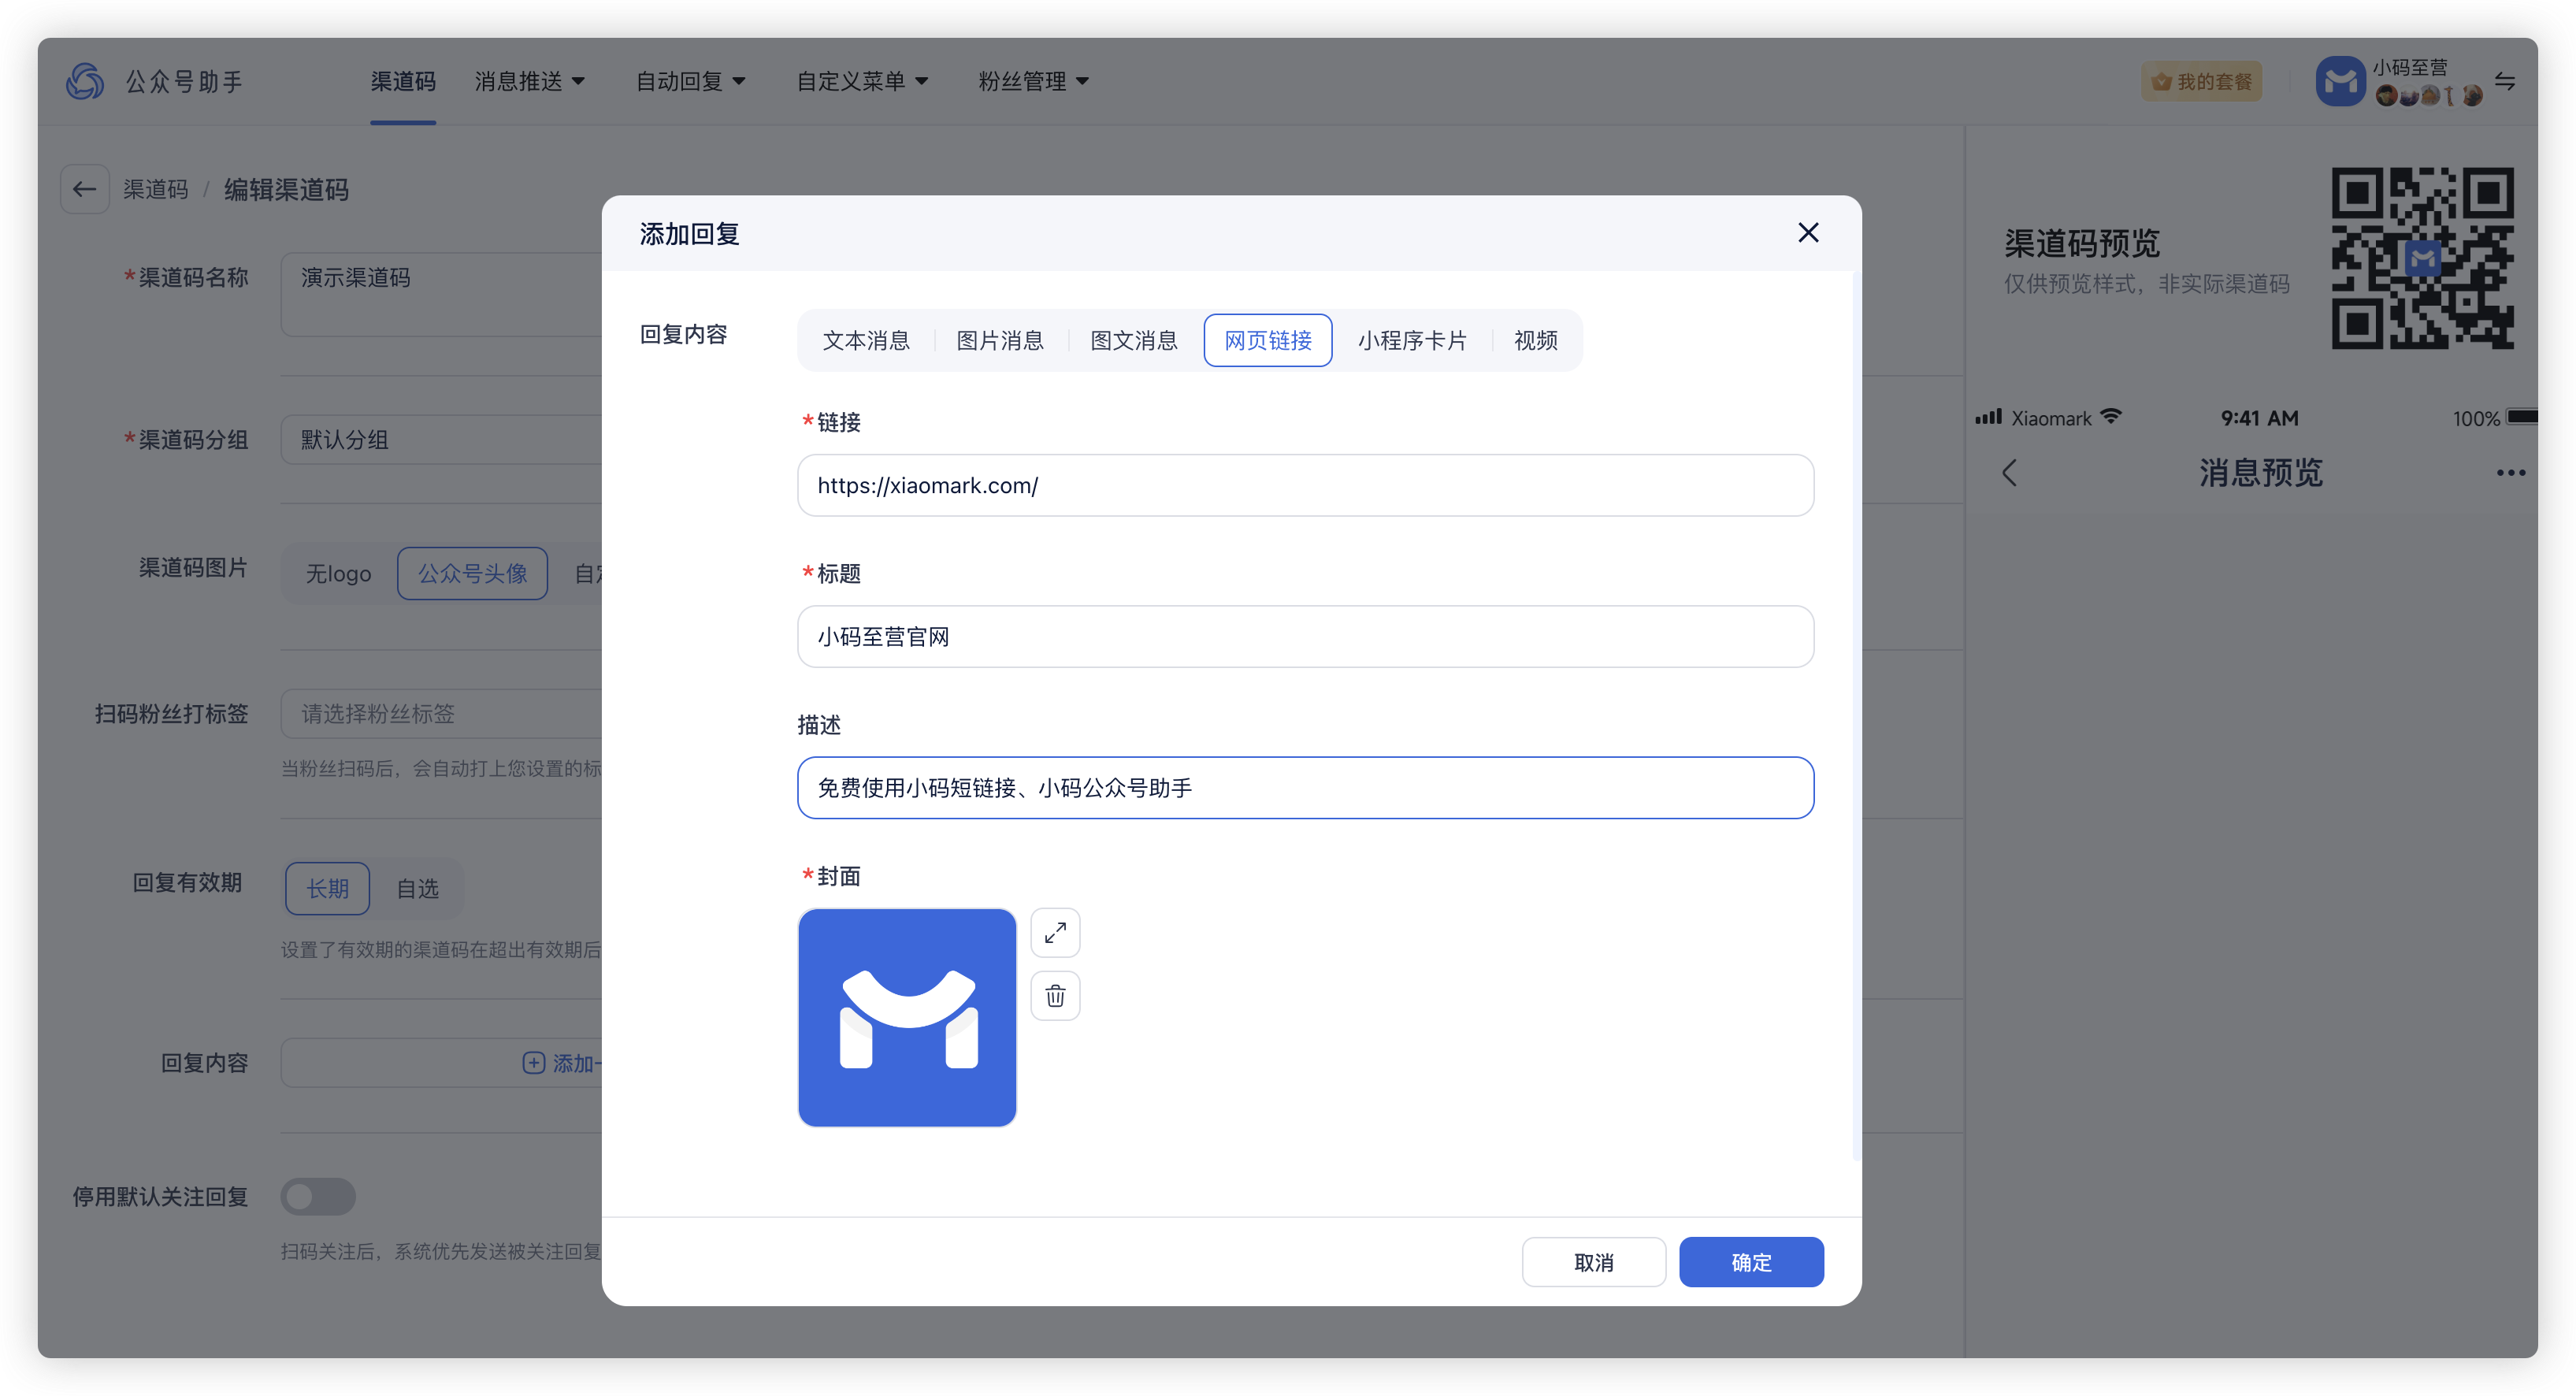Click the 链接 URL input field
2576x1396 pixels.
coord(1305,485)
